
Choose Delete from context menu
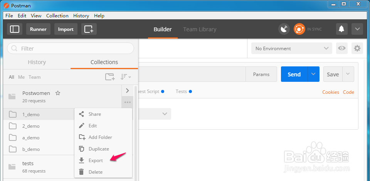coord(103,172)
